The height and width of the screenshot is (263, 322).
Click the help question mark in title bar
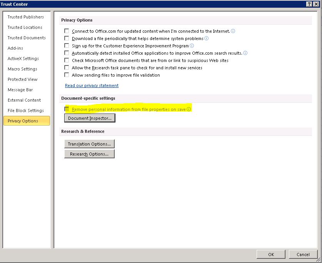pos(309,4)
